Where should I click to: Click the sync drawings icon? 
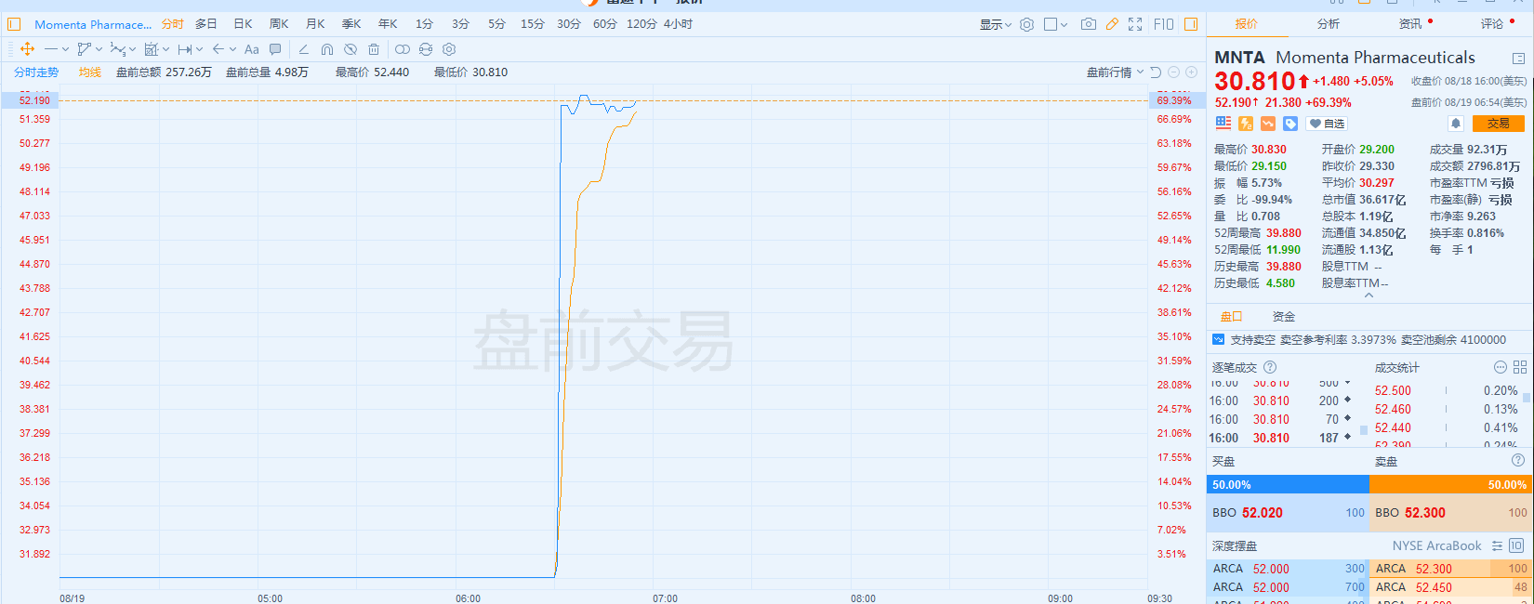point(426,49)
